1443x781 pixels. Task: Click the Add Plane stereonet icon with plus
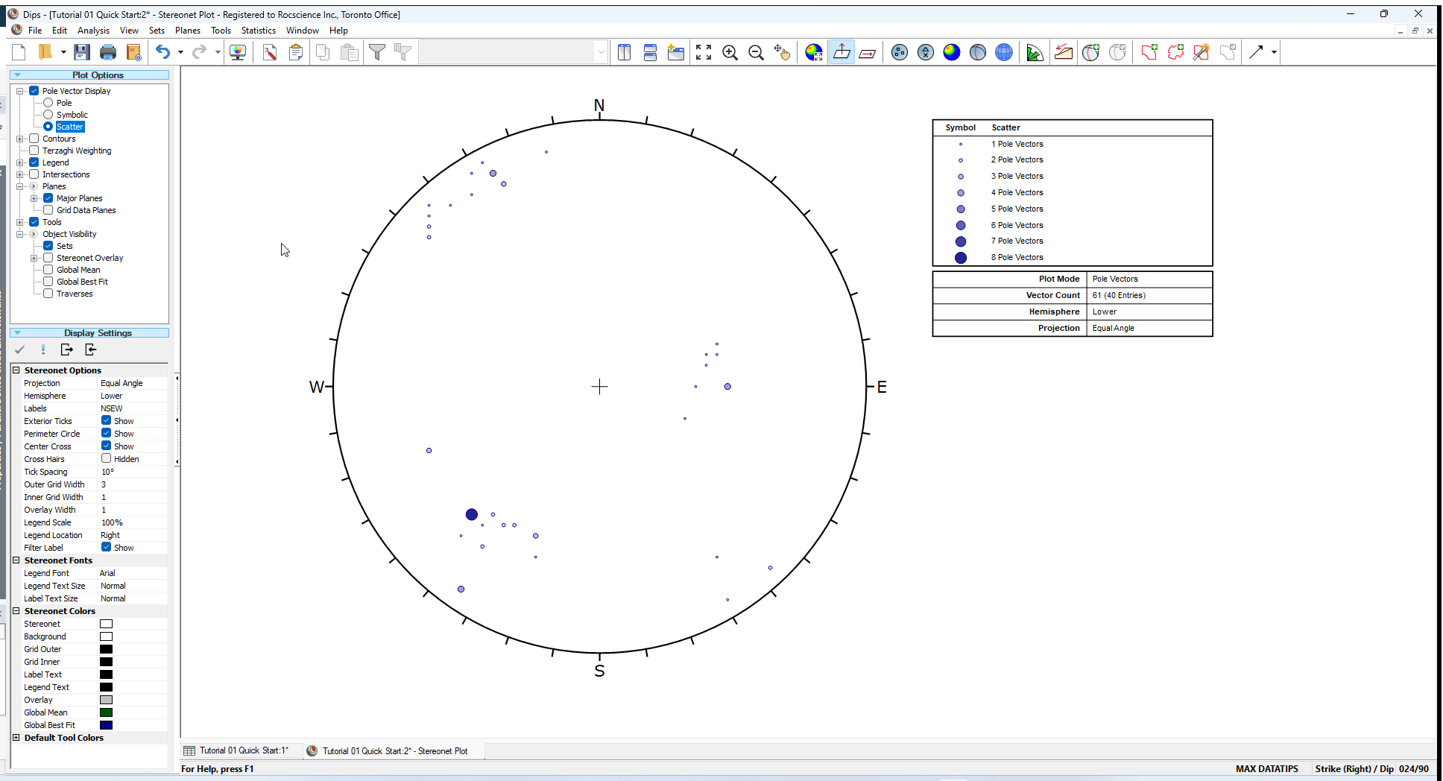point(1090,52)
